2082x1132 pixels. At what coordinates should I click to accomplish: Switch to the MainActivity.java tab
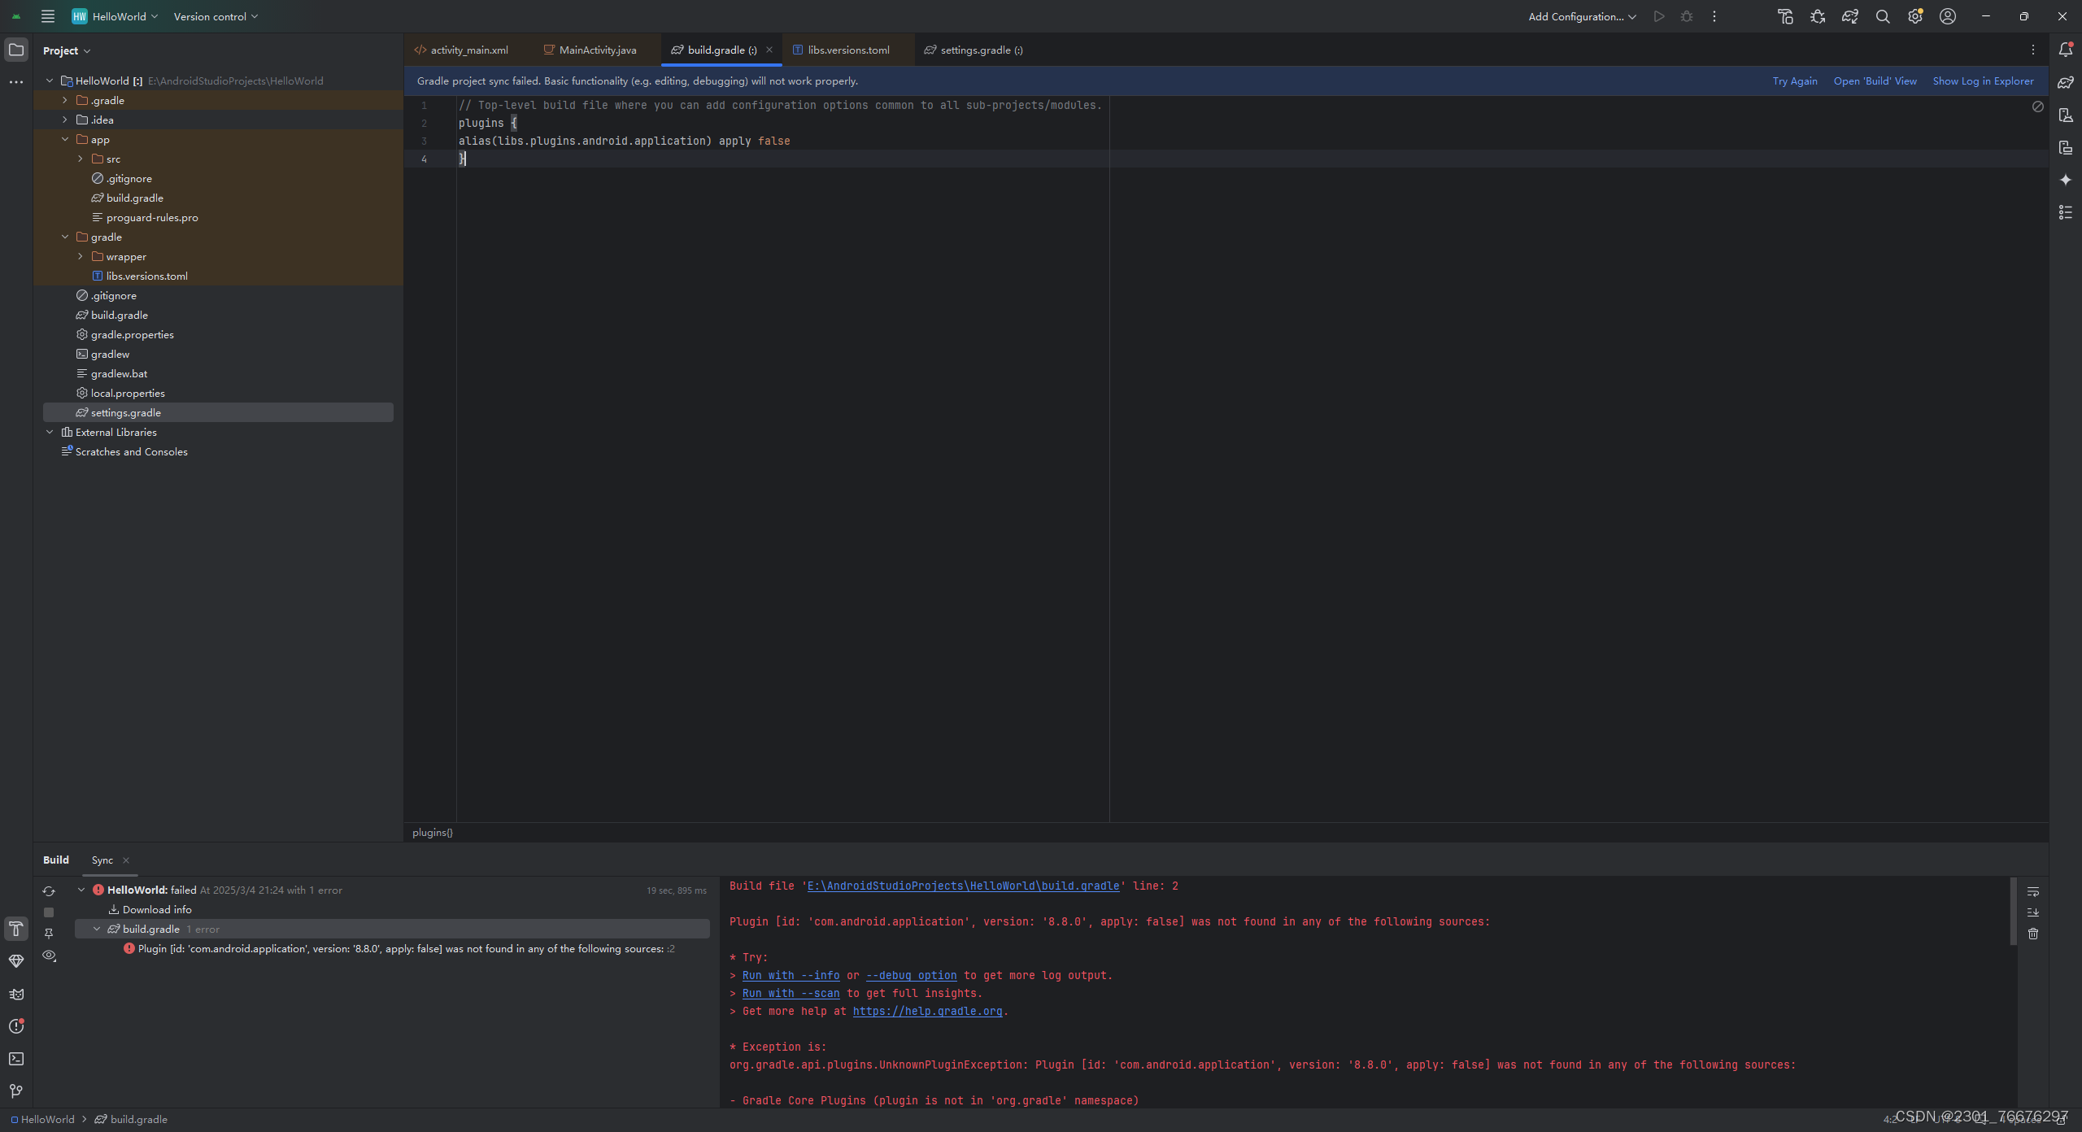(x=598, y=50)
